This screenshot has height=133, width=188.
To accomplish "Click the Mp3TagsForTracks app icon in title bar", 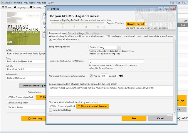I will pyautogui.click(x=1, y=3).
